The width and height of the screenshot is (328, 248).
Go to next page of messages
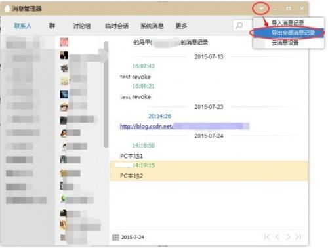tap(288, 237)
